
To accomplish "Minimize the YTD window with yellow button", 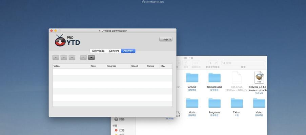I will [x=56, y=31].
